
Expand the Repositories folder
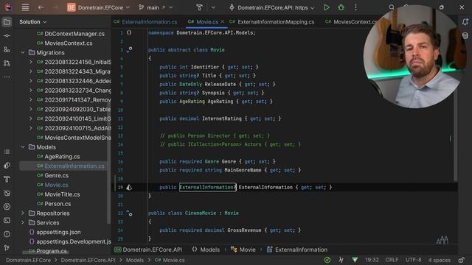click(x=23, y=213)
